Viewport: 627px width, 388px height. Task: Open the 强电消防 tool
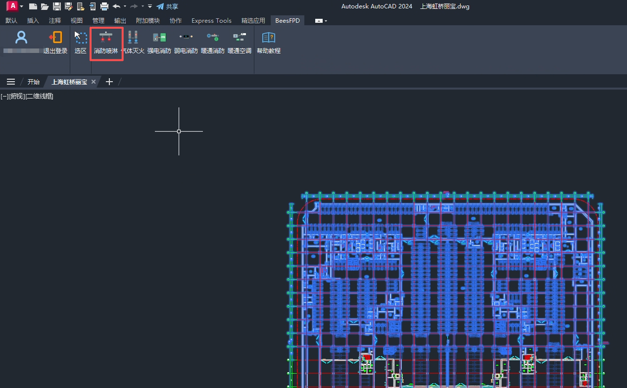coord(159,43)
